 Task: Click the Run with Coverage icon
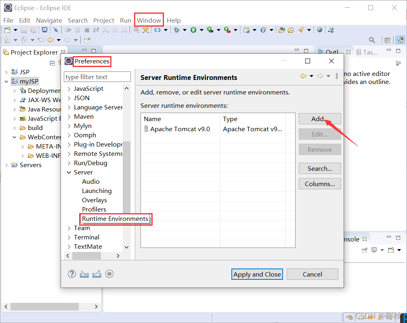click(210, 30)
